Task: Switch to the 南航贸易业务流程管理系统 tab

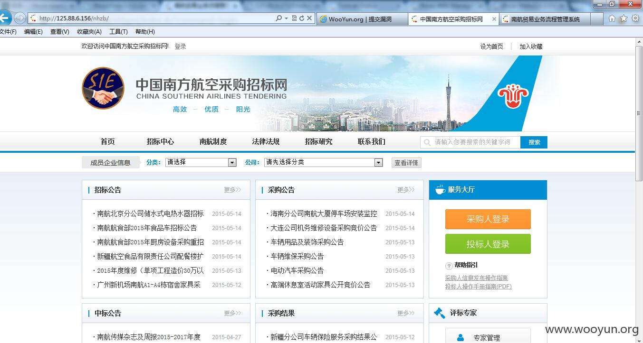Action: click(x=545, y=19)
